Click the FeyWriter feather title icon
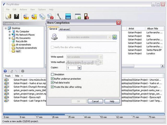This screenshot has width=167, height=125. tap(4, 4)
